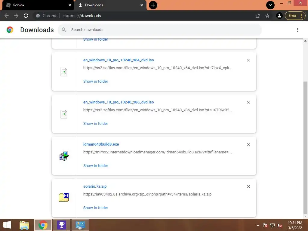Click the softlay x86 iso source URL
The width and height of the screenshot is (308, 231).
point(158,110)
